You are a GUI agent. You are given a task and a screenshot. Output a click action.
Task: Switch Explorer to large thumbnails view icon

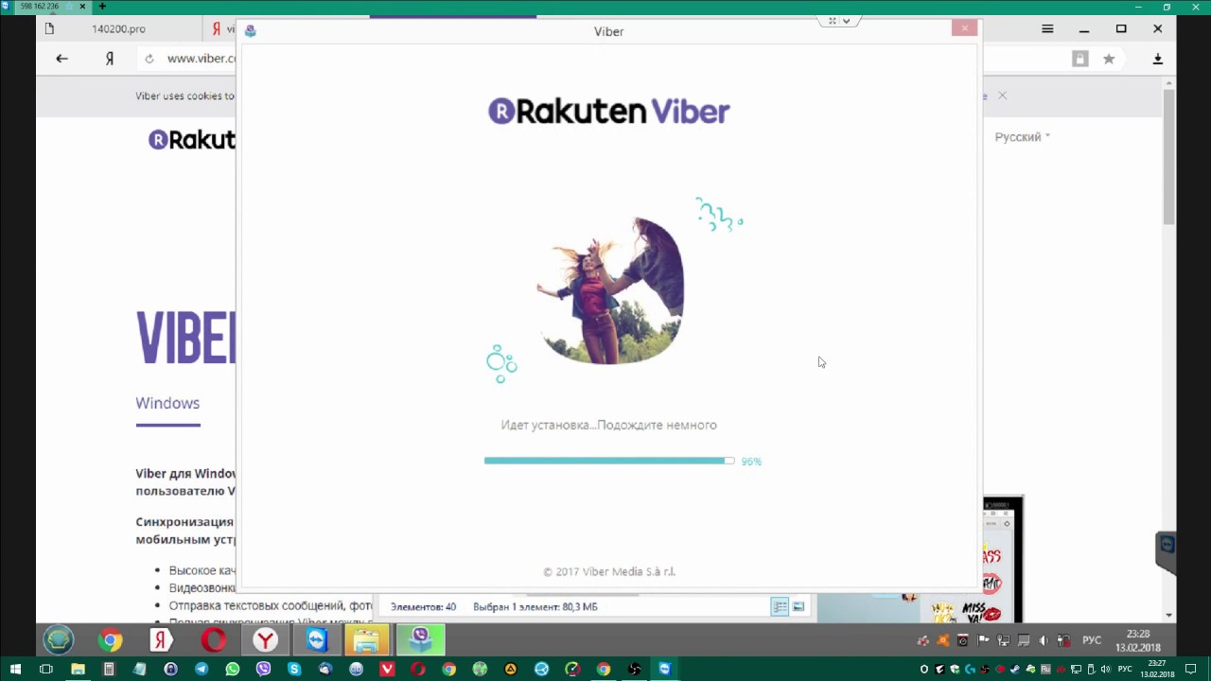pos(799,606)
